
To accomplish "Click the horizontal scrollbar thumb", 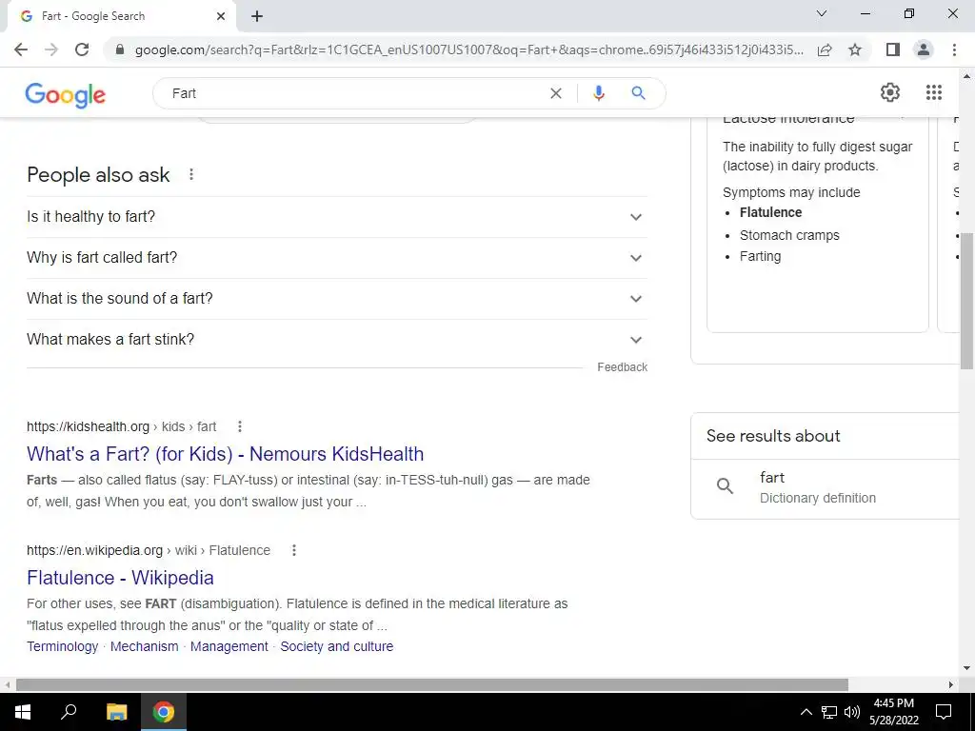I will [432, 684].
